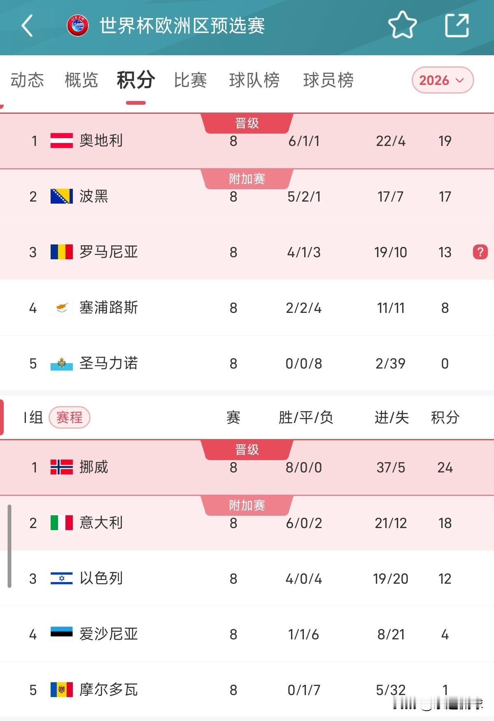Tap the Italy flag icon
Viewport: 494px width, 721px height.
(61, 523)
